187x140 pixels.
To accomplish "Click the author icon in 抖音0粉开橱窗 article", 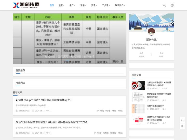I will 17,133.
